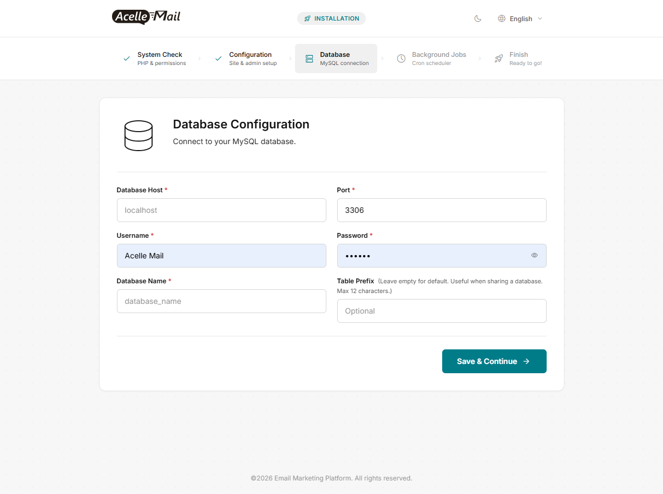Focus the Database Host field
663x494 pixels.
tap(221, 210)
